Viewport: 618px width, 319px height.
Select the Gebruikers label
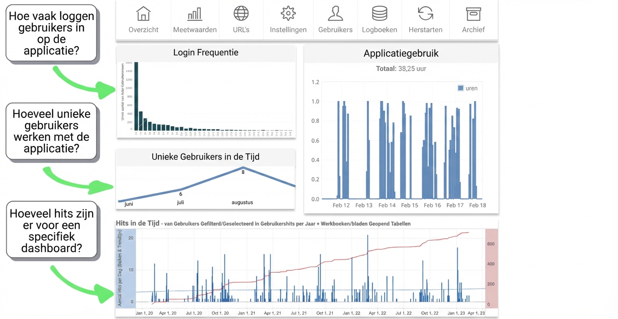[x=335, y=30]
